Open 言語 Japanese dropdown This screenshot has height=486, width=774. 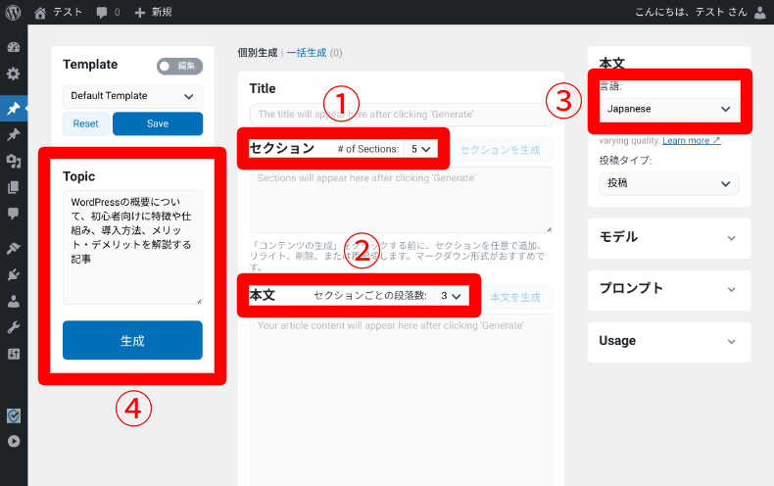coord(669,109)
